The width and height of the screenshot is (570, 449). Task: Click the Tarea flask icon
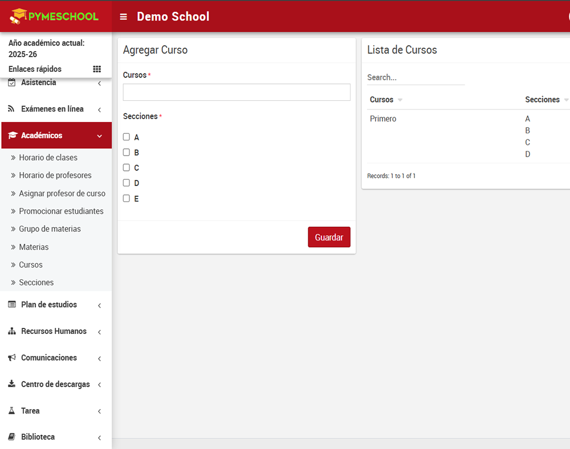tap(11, 411)
